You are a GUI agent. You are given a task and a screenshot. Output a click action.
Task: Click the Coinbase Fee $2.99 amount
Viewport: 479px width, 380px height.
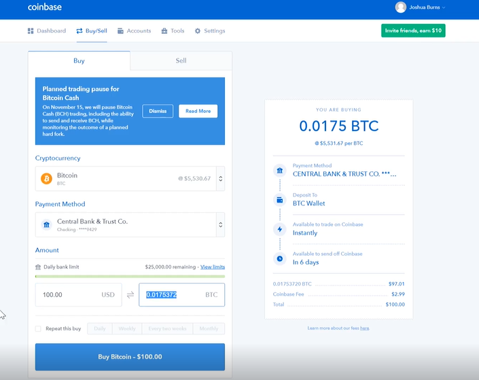coord(398,294)
